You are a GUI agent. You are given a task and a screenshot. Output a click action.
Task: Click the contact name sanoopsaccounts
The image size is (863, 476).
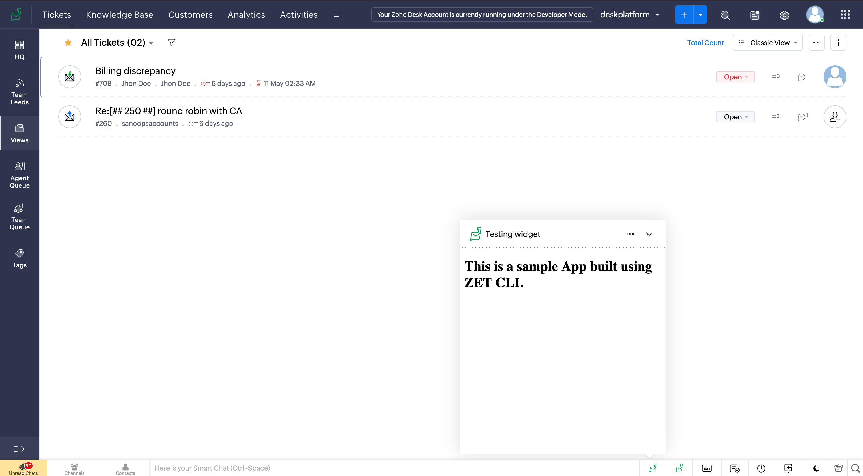tap(150, 123)
